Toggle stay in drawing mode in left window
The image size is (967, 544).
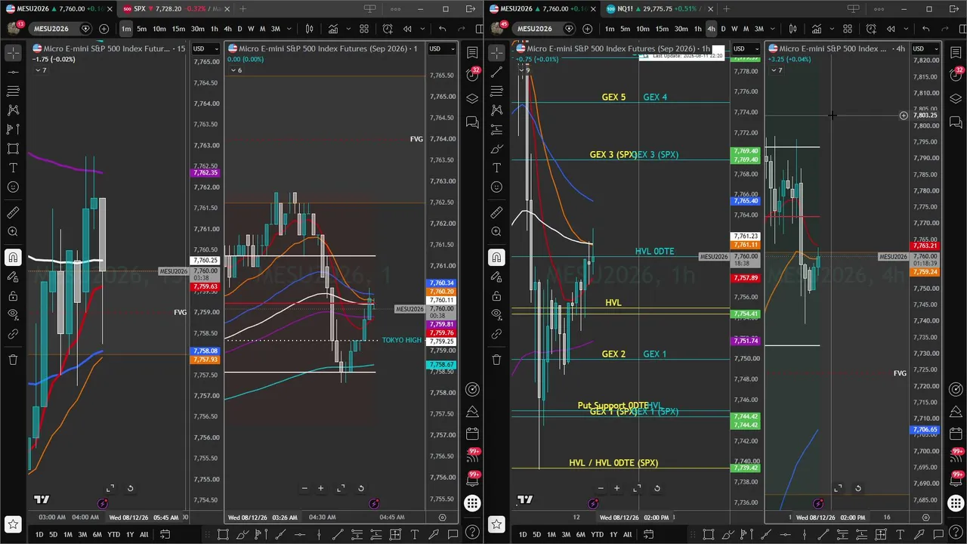click(x=13, y=277)
